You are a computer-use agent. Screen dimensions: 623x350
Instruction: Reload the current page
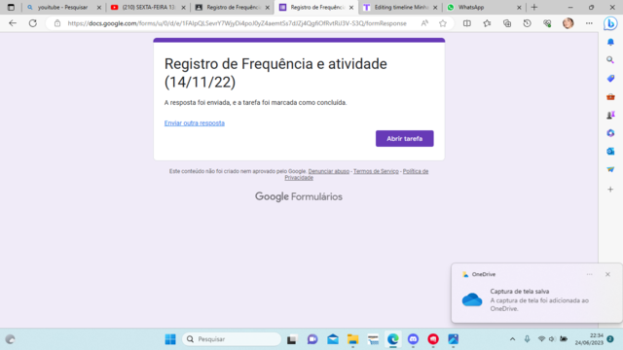(x=33, y=23)
